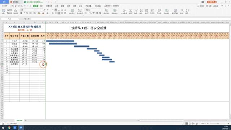
Task: Switch to the Insert ribbon tab
Action: pyautogui.click(x=42, y=6)
